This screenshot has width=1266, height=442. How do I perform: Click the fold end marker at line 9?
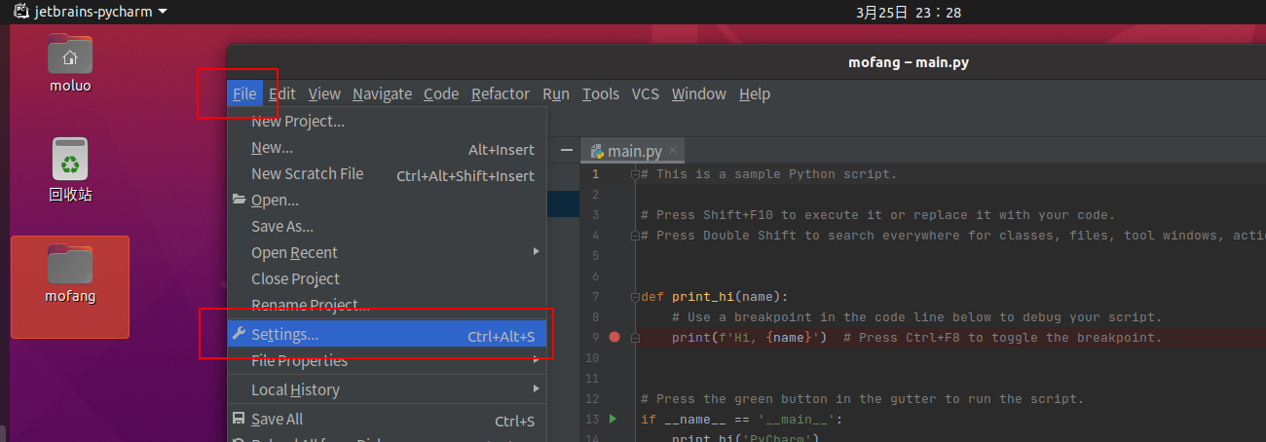coord(635,338)
